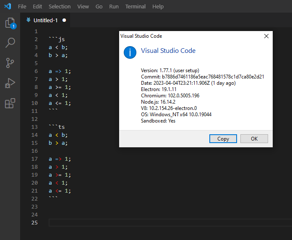Click the Chromium: 102.0.5005.196 line
This screenshot has height=240, width=292.
pyautogui.click(x=170, y=96)
